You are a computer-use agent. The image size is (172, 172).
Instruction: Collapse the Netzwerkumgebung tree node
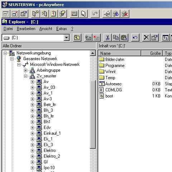click(x=5, y=53)
